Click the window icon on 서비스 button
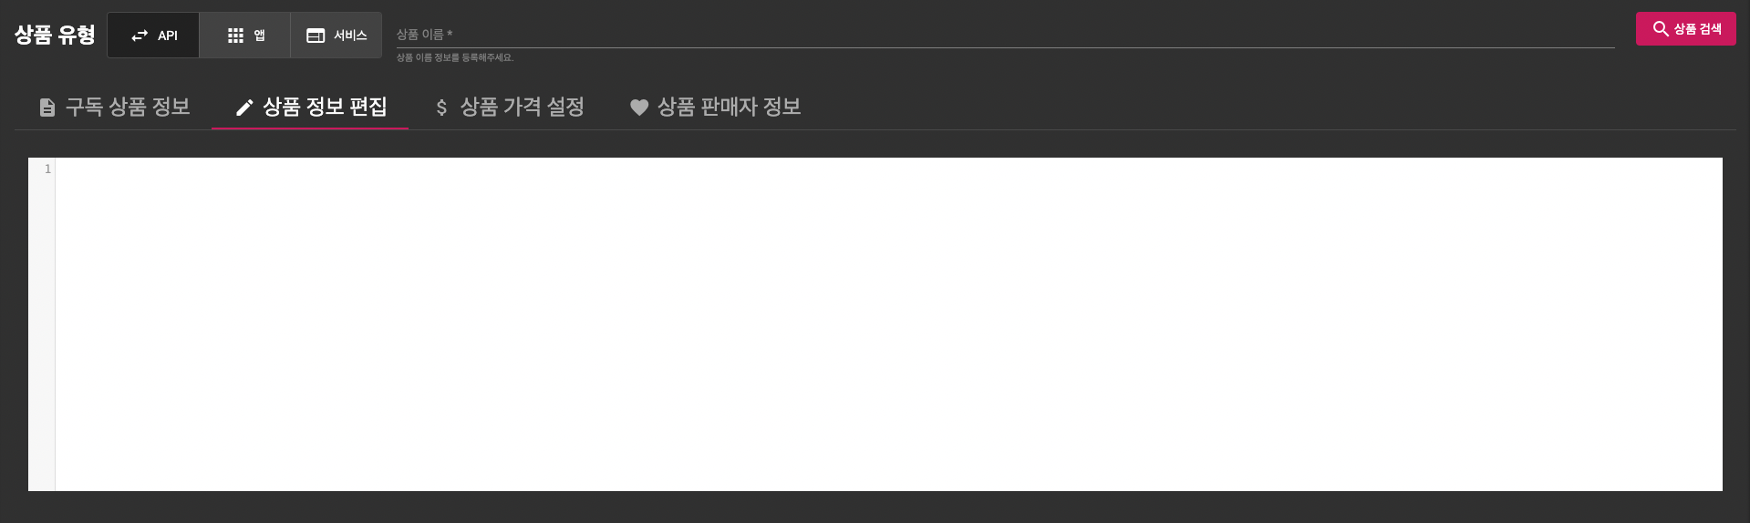The width and height of the screenshot is (1750, 523). click(316, 36)
